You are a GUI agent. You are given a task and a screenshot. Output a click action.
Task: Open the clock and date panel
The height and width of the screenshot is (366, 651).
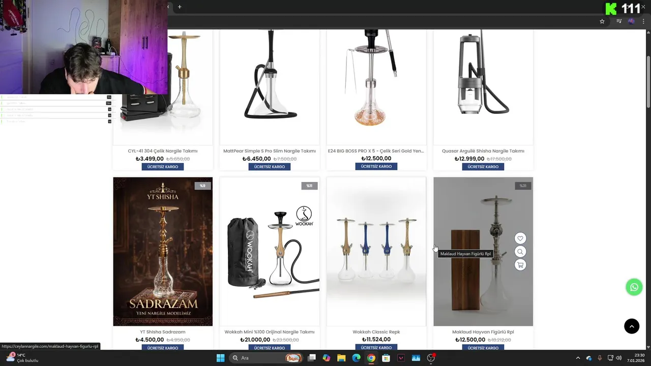coord(636,358)
